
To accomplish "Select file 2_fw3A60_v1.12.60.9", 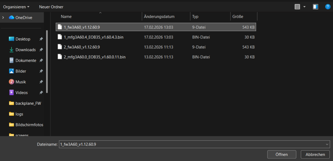I will click(156, 47).
